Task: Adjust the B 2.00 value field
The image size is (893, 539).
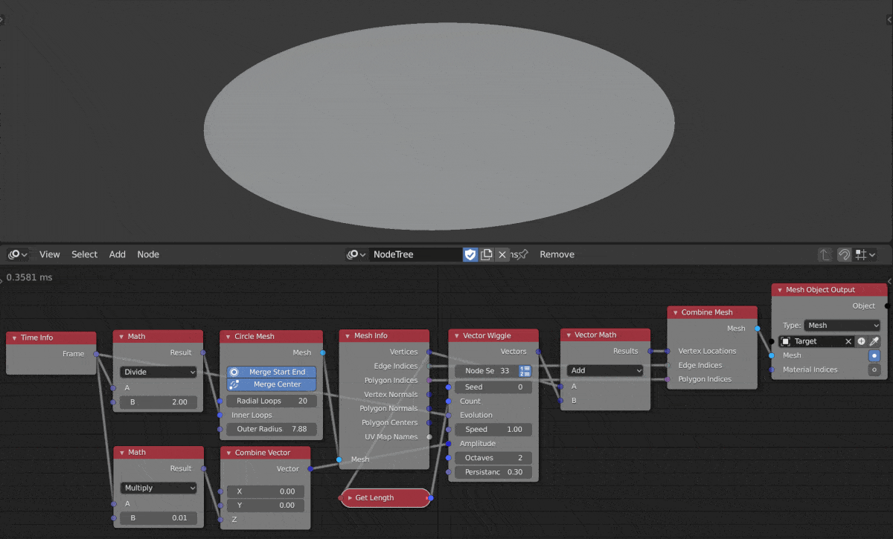Action: click(159, 402)
